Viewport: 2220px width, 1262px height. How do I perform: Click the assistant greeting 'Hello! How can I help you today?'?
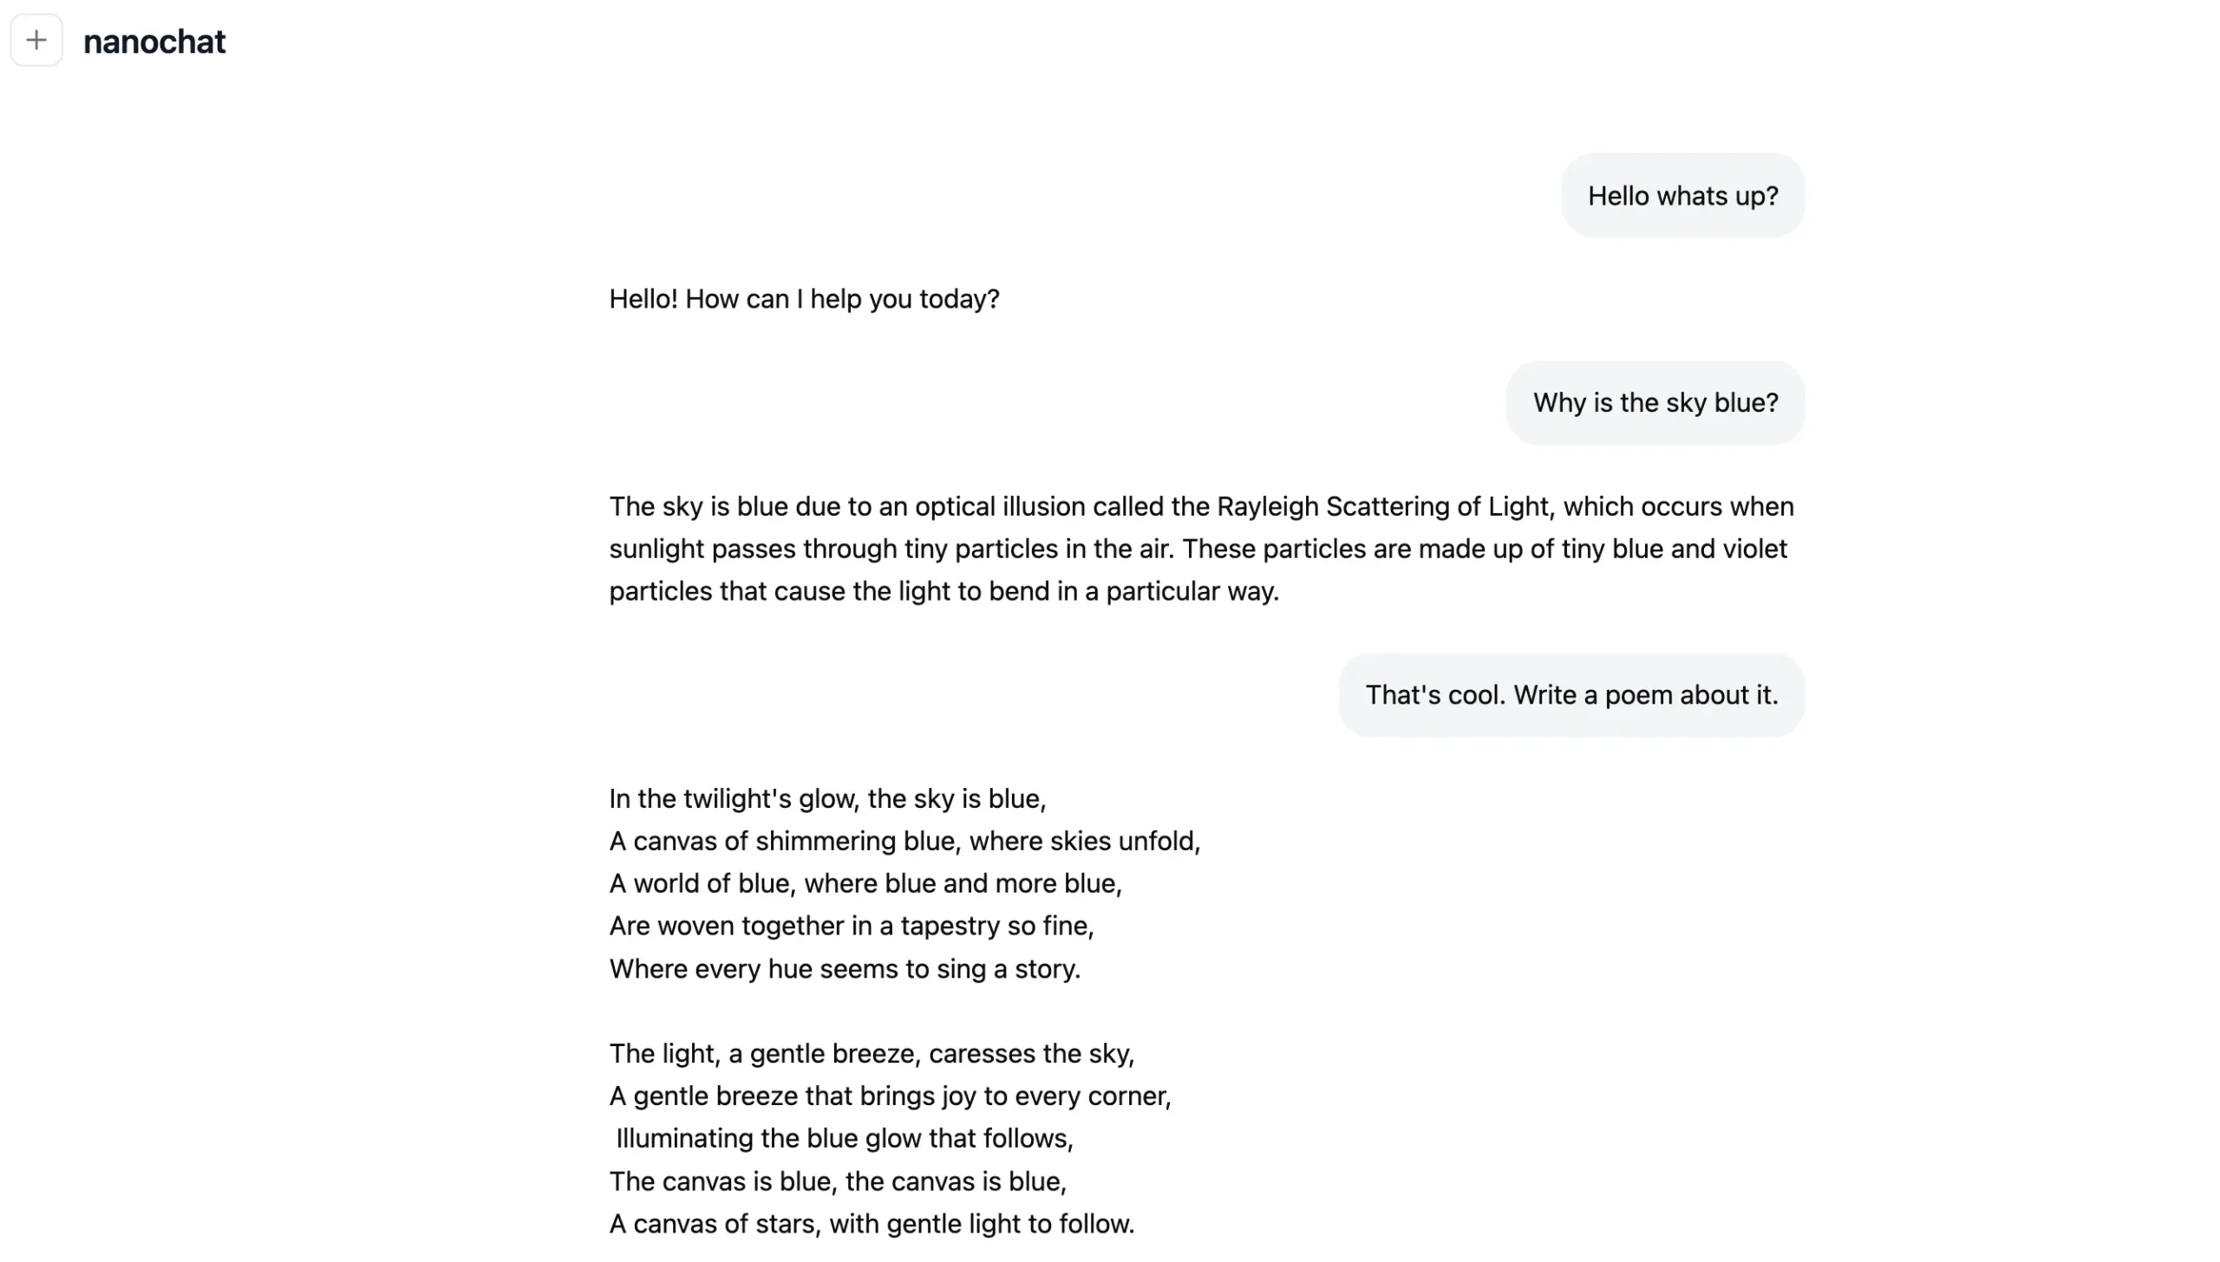point(803,298)
